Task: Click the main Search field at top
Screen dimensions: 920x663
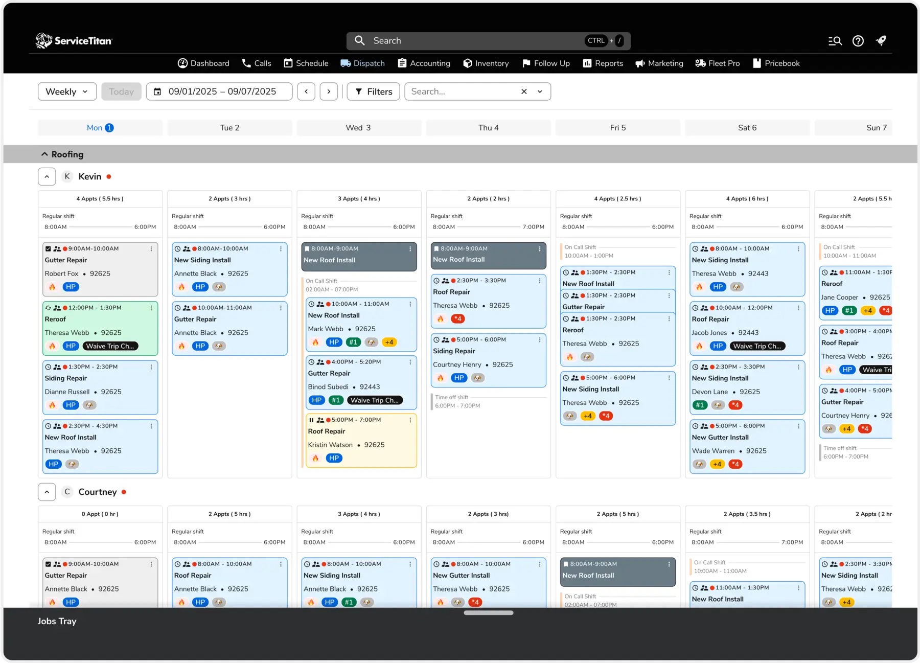Action: 488,41
